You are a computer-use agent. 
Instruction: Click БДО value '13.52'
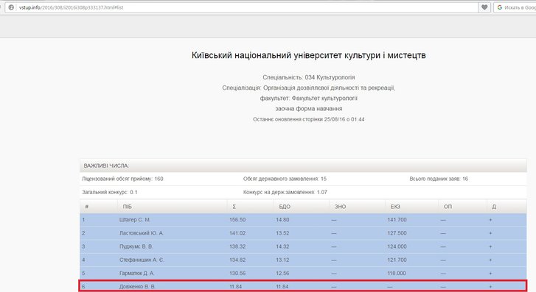coord(282,233)
